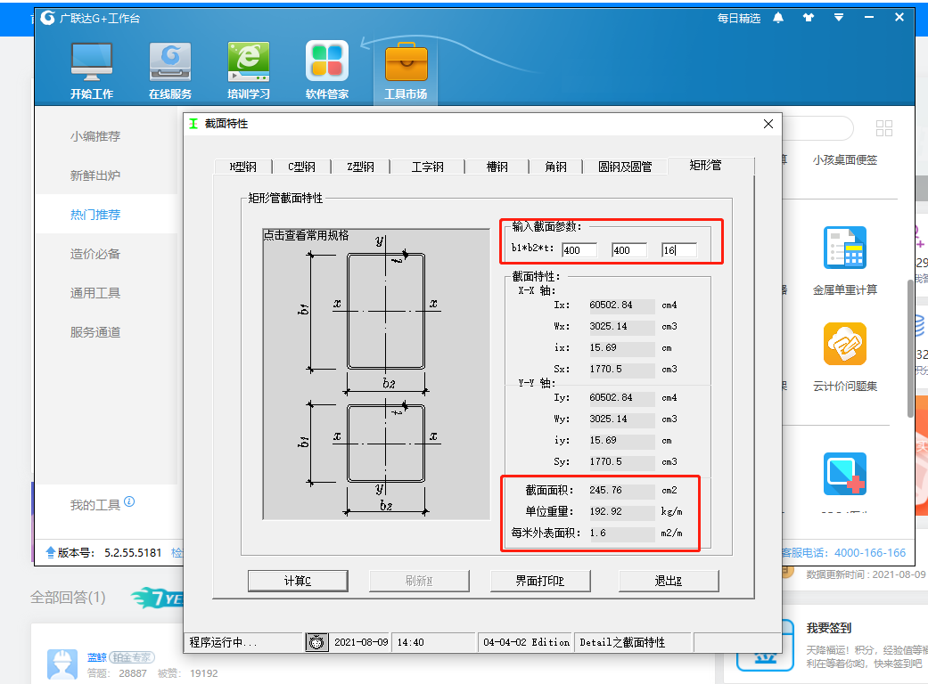Screen dimensions: 928x684
Task: Click the search box in tool market
Action: pos(817,128)
